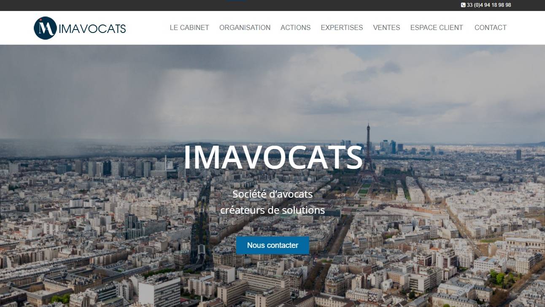Open the LE CABINET menu
Viewport: 545px width, 307px height.
coord(189,27)
